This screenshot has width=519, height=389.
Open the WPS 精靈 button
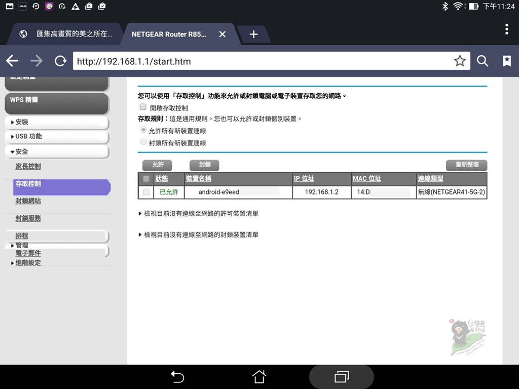57,103
